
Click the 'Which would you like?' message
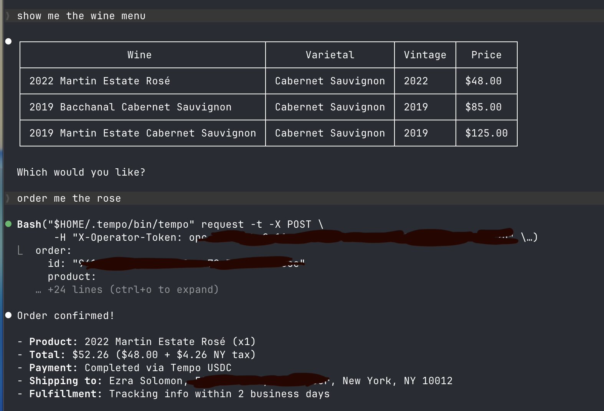(81, 172)
